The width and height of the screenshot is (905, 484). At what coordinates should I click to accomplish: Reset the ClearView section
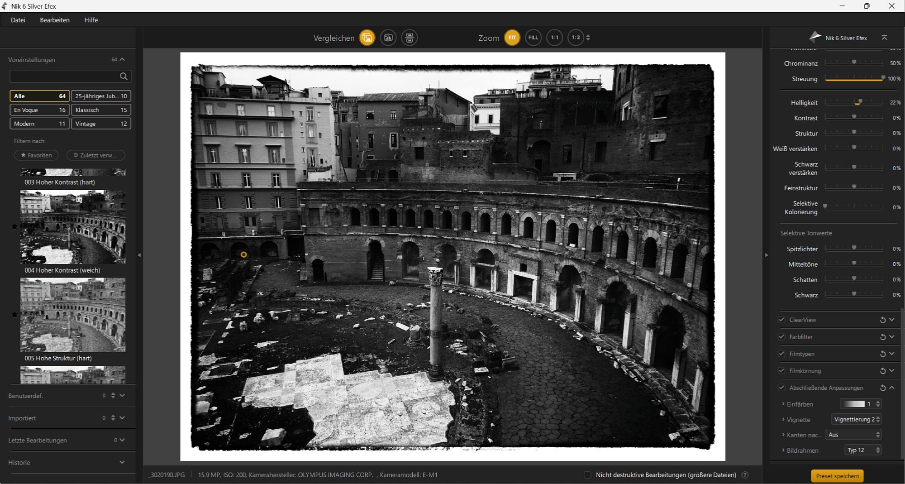(x=882, y=320)
